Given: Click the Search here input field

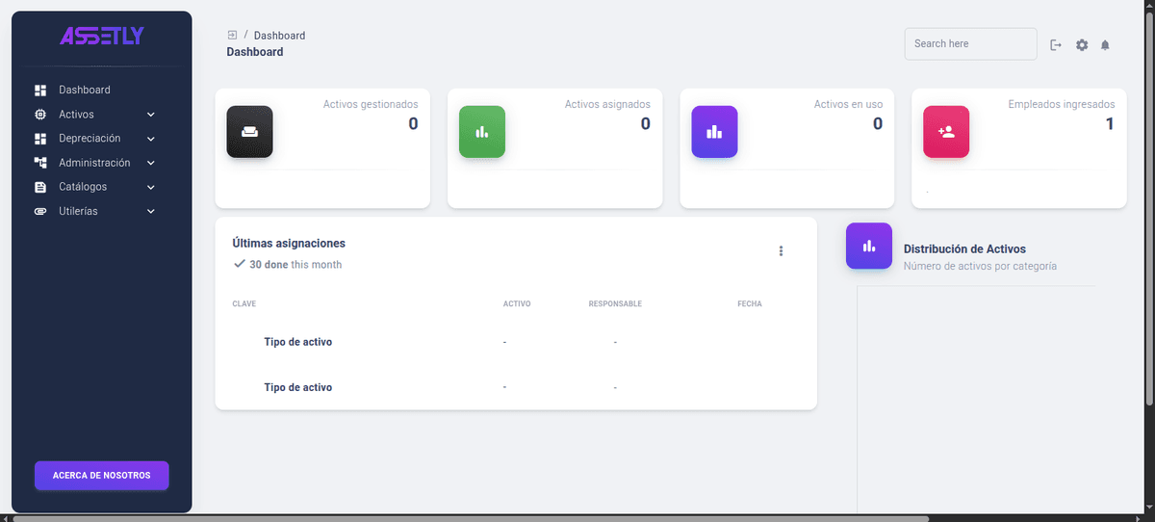Looking at the screenshot, I should [970, 44].
